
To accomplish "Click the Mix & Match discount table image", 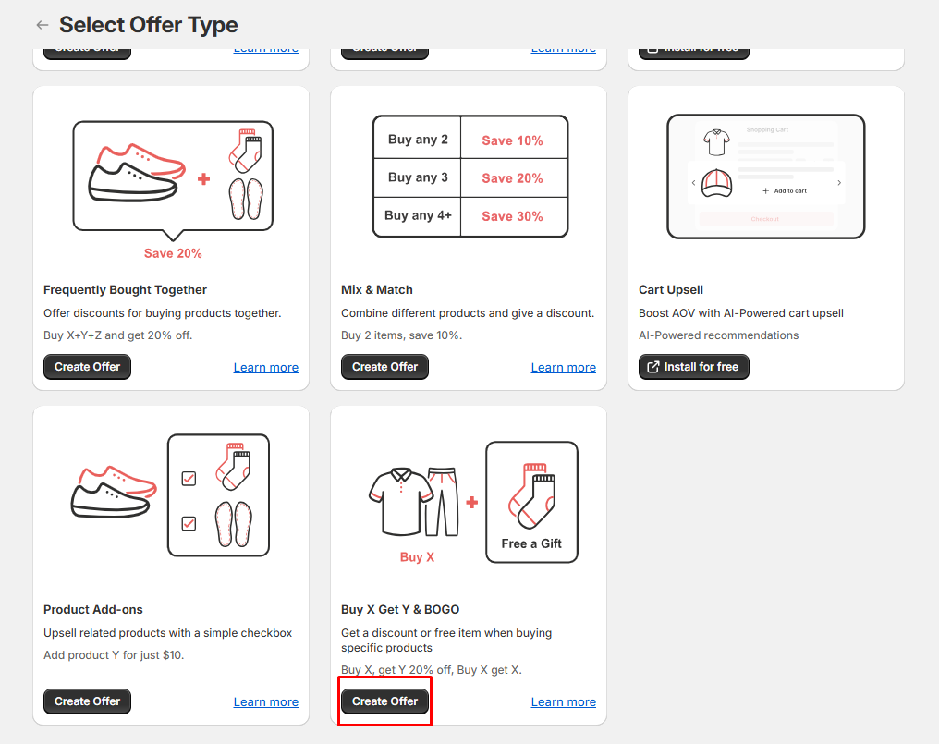I will 469,177.
